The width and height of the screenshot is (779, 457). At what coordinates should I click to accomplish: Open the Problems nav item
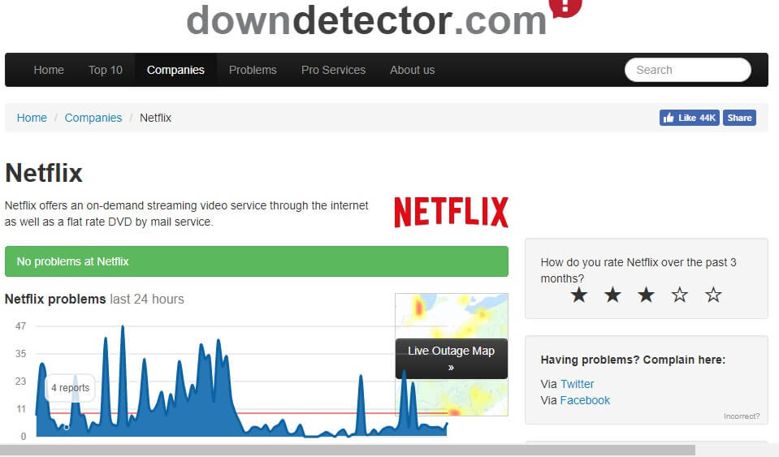click(253, 70)
